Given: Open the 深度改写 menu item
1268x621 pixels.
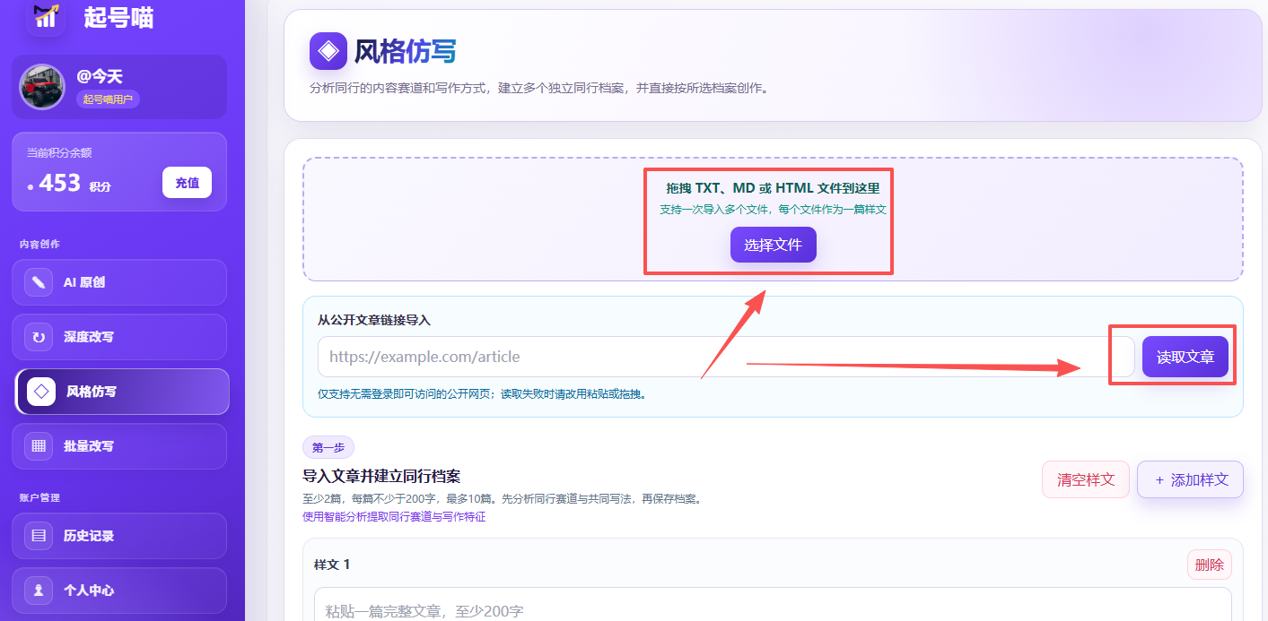Looking at the screenshot, I should [x=119, y=337].
